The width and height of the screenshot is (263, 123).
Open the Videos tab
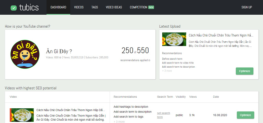point(79,7)
